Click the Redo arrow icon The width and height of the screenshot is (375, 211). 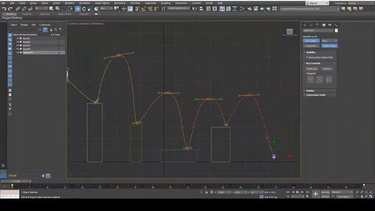[10, 9]
